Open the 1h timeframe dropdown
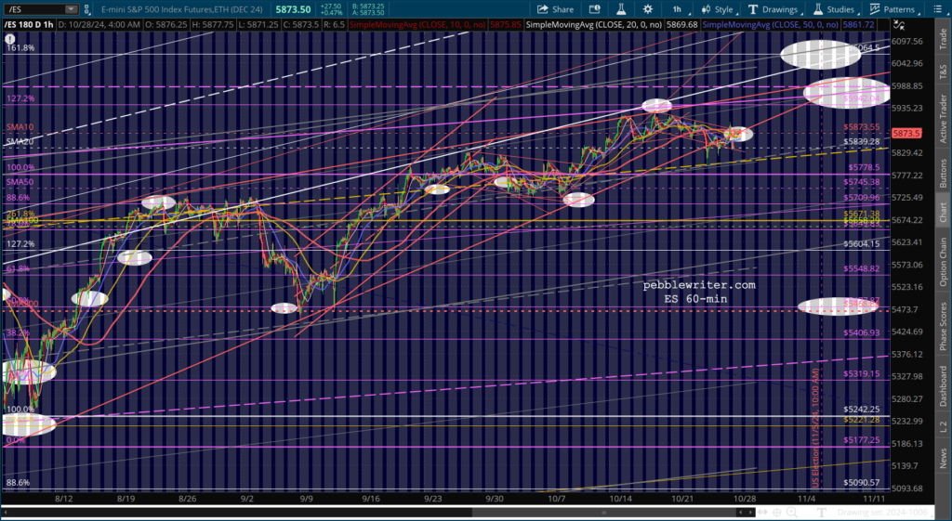Screen dimensions: 952x521 pyautogui.click(x=677, y=9)
